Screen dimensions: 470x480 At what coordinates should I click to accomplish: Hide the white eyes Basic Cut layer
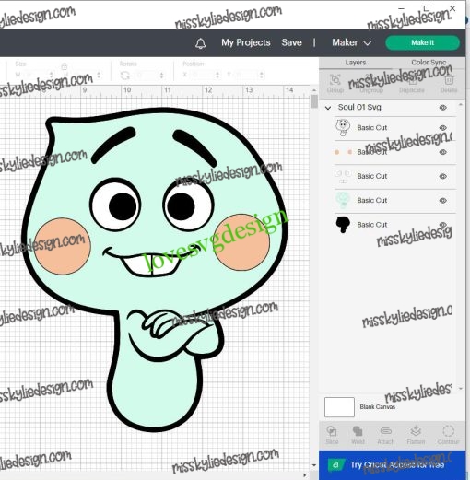point(442,176)
